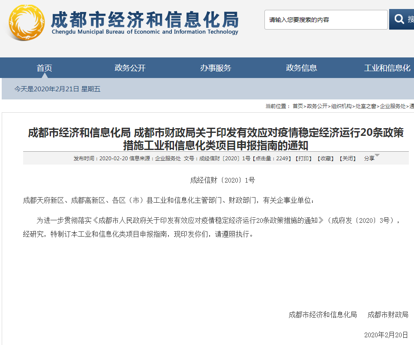
Task: Follow 企业服务处 breadcrumb link
Action: [x=392, y=106]
